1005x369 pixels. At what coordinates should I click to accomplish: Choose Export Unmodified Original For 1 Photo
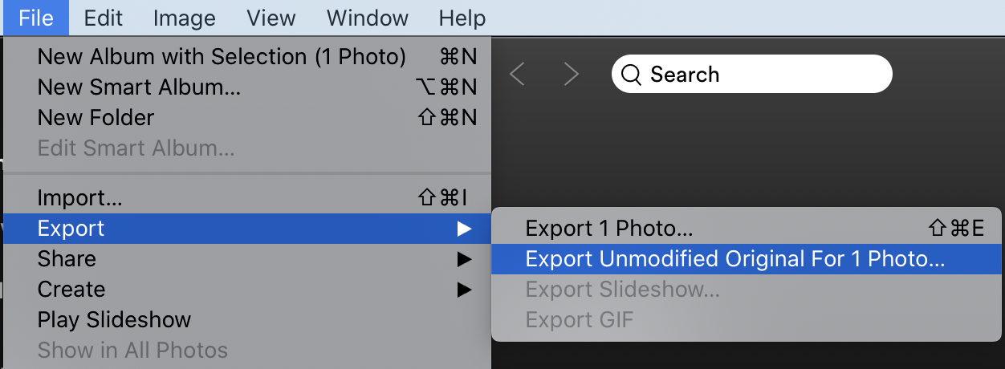click(x=747, y=259)
